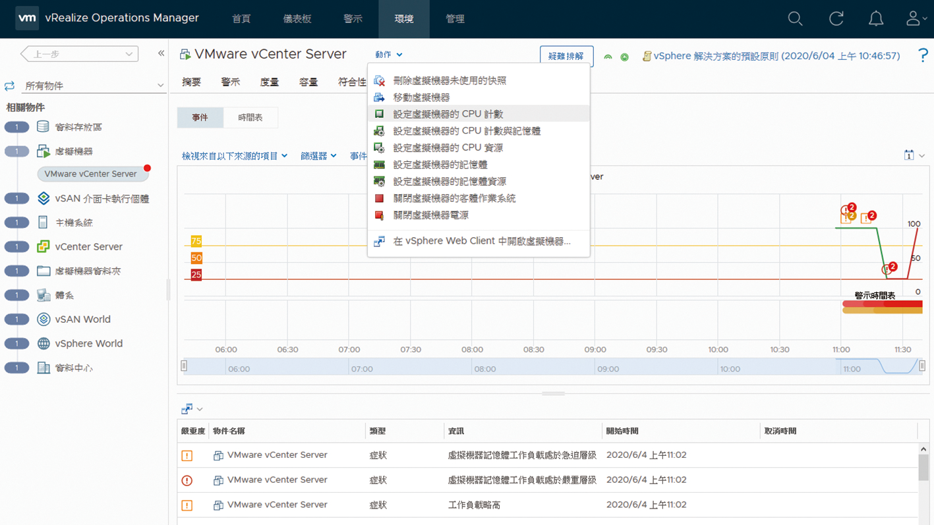Click right handle of timeline range slider
This screenshot has height=525, width=934.
coord(922,366)
